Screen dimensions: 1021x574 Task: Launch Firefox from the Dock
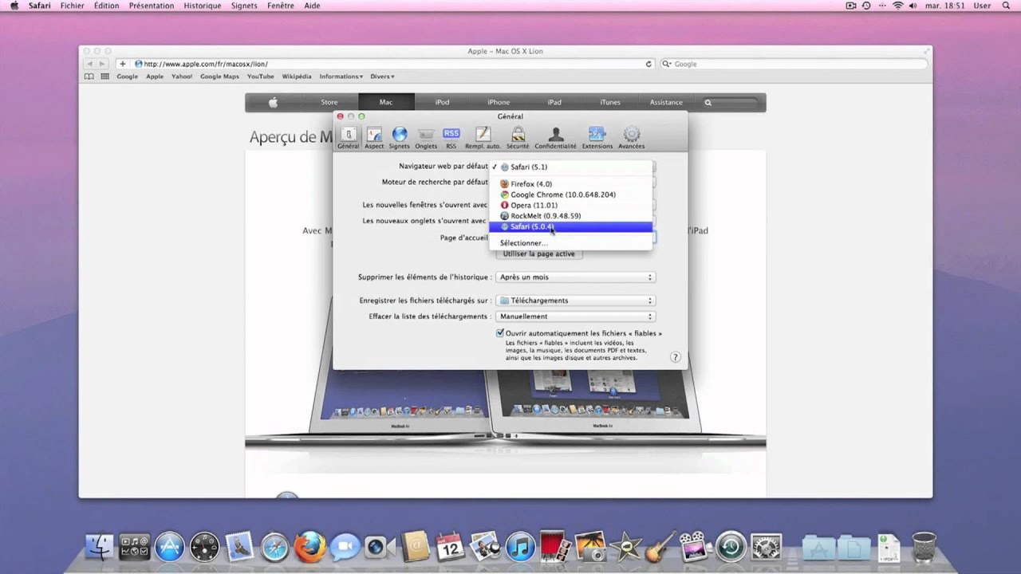[309, 547]
